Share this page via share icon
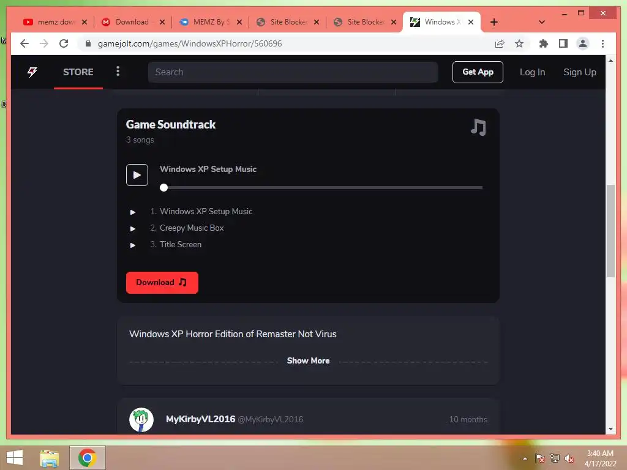Image resolution: width=627 pixels, height=470 pixels. (500, 43)
